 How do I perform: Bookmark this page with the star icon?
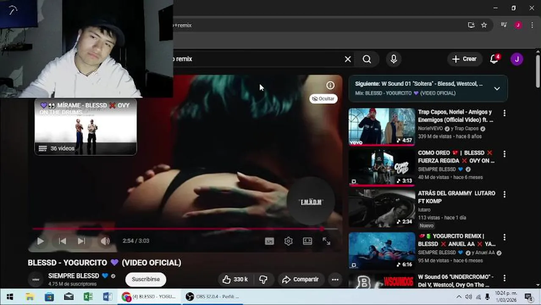pyautogui.click(x=484, y=25)
